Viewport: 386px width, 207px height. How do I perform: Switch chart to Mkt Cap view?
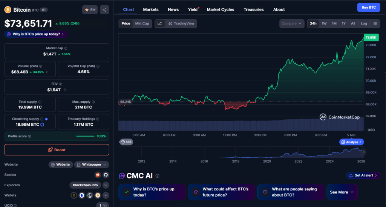(x=142, y=24)
